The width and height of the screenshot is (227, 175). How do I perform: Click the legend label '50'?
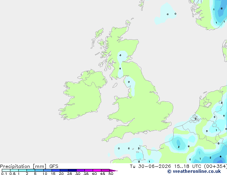(x=111, y=174)
